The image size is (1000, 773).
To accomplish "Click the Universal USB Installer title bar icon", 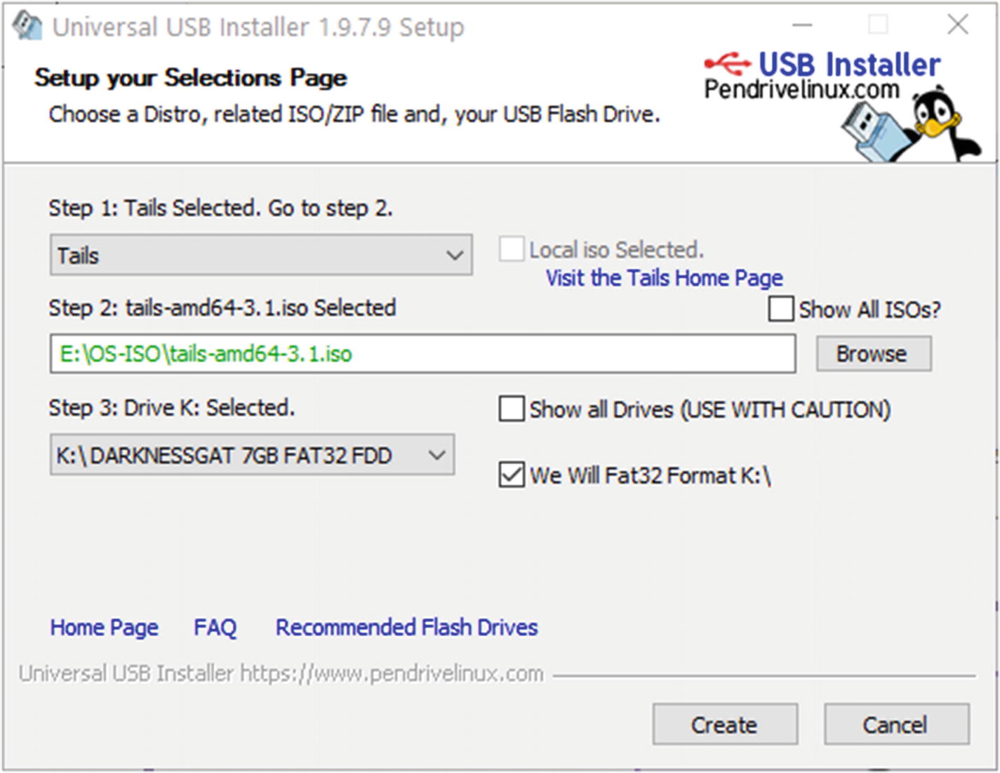I will [x=27, y=27].
